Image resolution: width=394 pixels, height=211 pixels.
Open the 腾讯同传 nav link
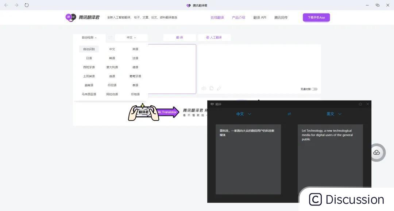[x=281, y=17]
